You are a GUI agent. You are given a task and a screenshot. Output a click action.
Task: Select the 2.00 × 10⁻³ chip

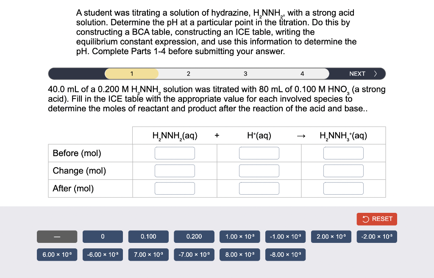click(331, 237)
